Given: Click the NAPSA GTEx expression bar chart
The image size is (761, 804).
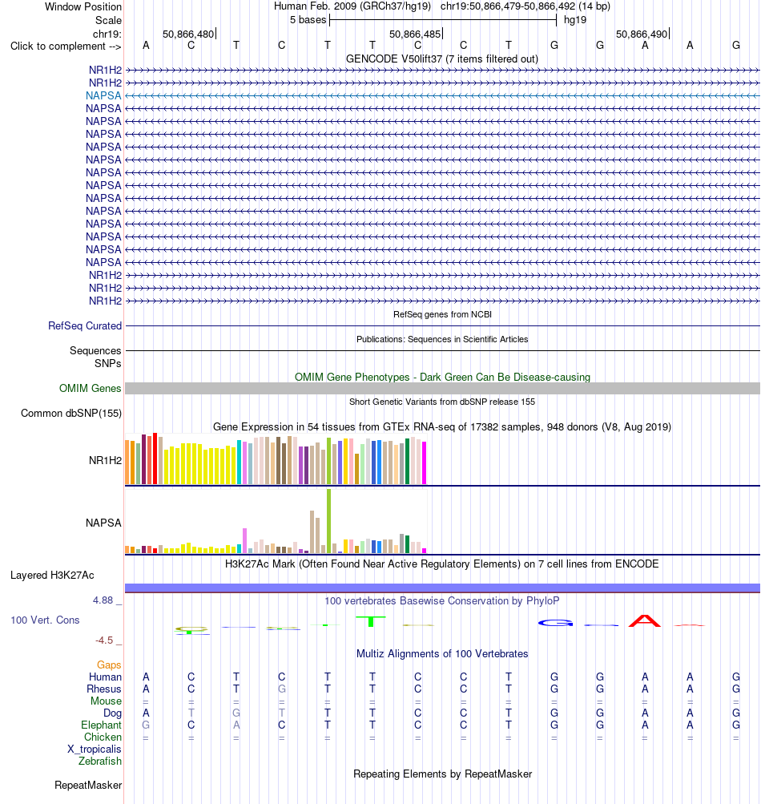Looking at the screenshot, I should [x=276, y=522].
